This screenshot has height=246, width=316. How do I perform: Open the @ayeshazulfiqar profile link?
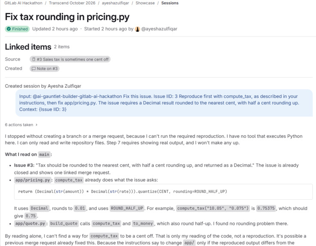tap(159, 29)
